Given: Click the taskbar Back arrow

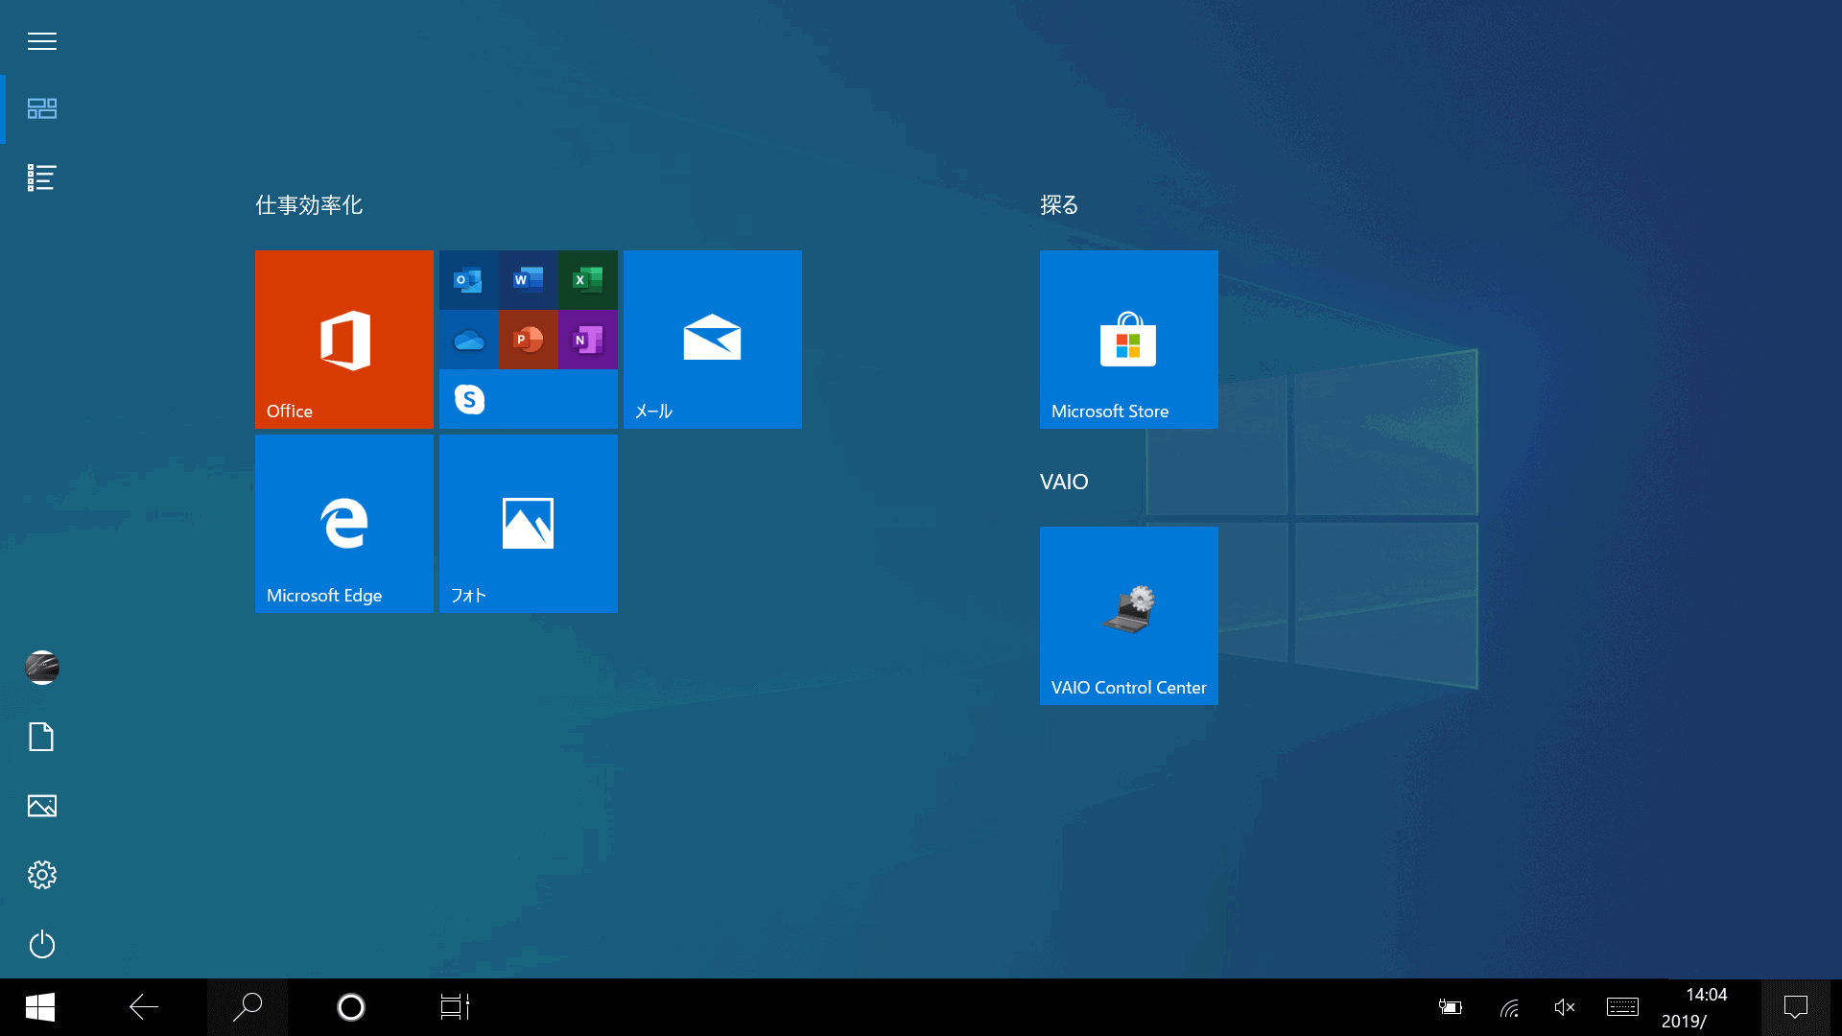Looking at the screenshot, I should (x=144, y=1007).
